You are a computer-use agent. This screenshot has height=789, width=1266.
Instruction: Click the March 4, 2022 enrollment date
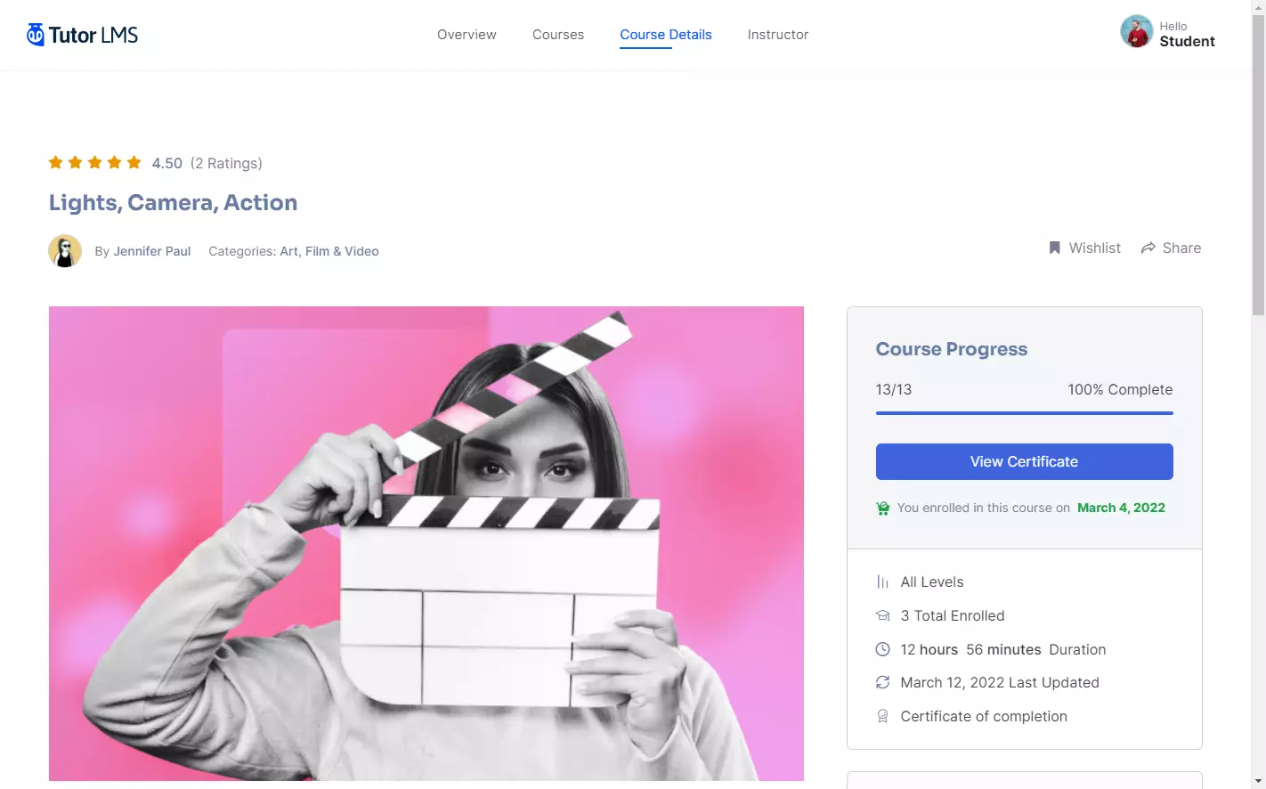click(1121, 508)
